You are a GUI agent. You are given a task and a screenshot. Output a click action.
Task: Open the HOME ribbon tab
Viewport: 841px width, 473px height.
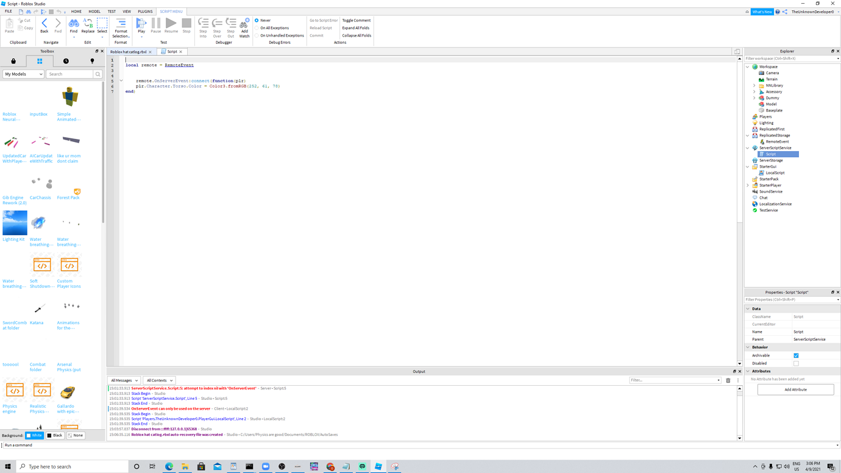point(76,12)
